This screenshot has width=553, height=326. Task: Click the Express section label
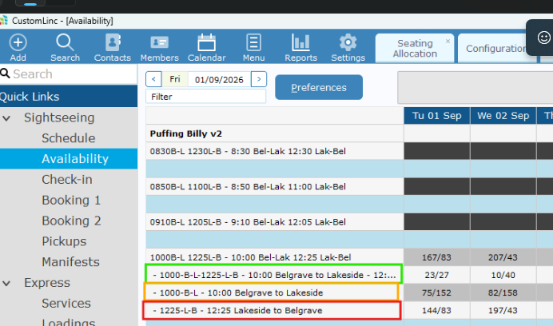47,283
